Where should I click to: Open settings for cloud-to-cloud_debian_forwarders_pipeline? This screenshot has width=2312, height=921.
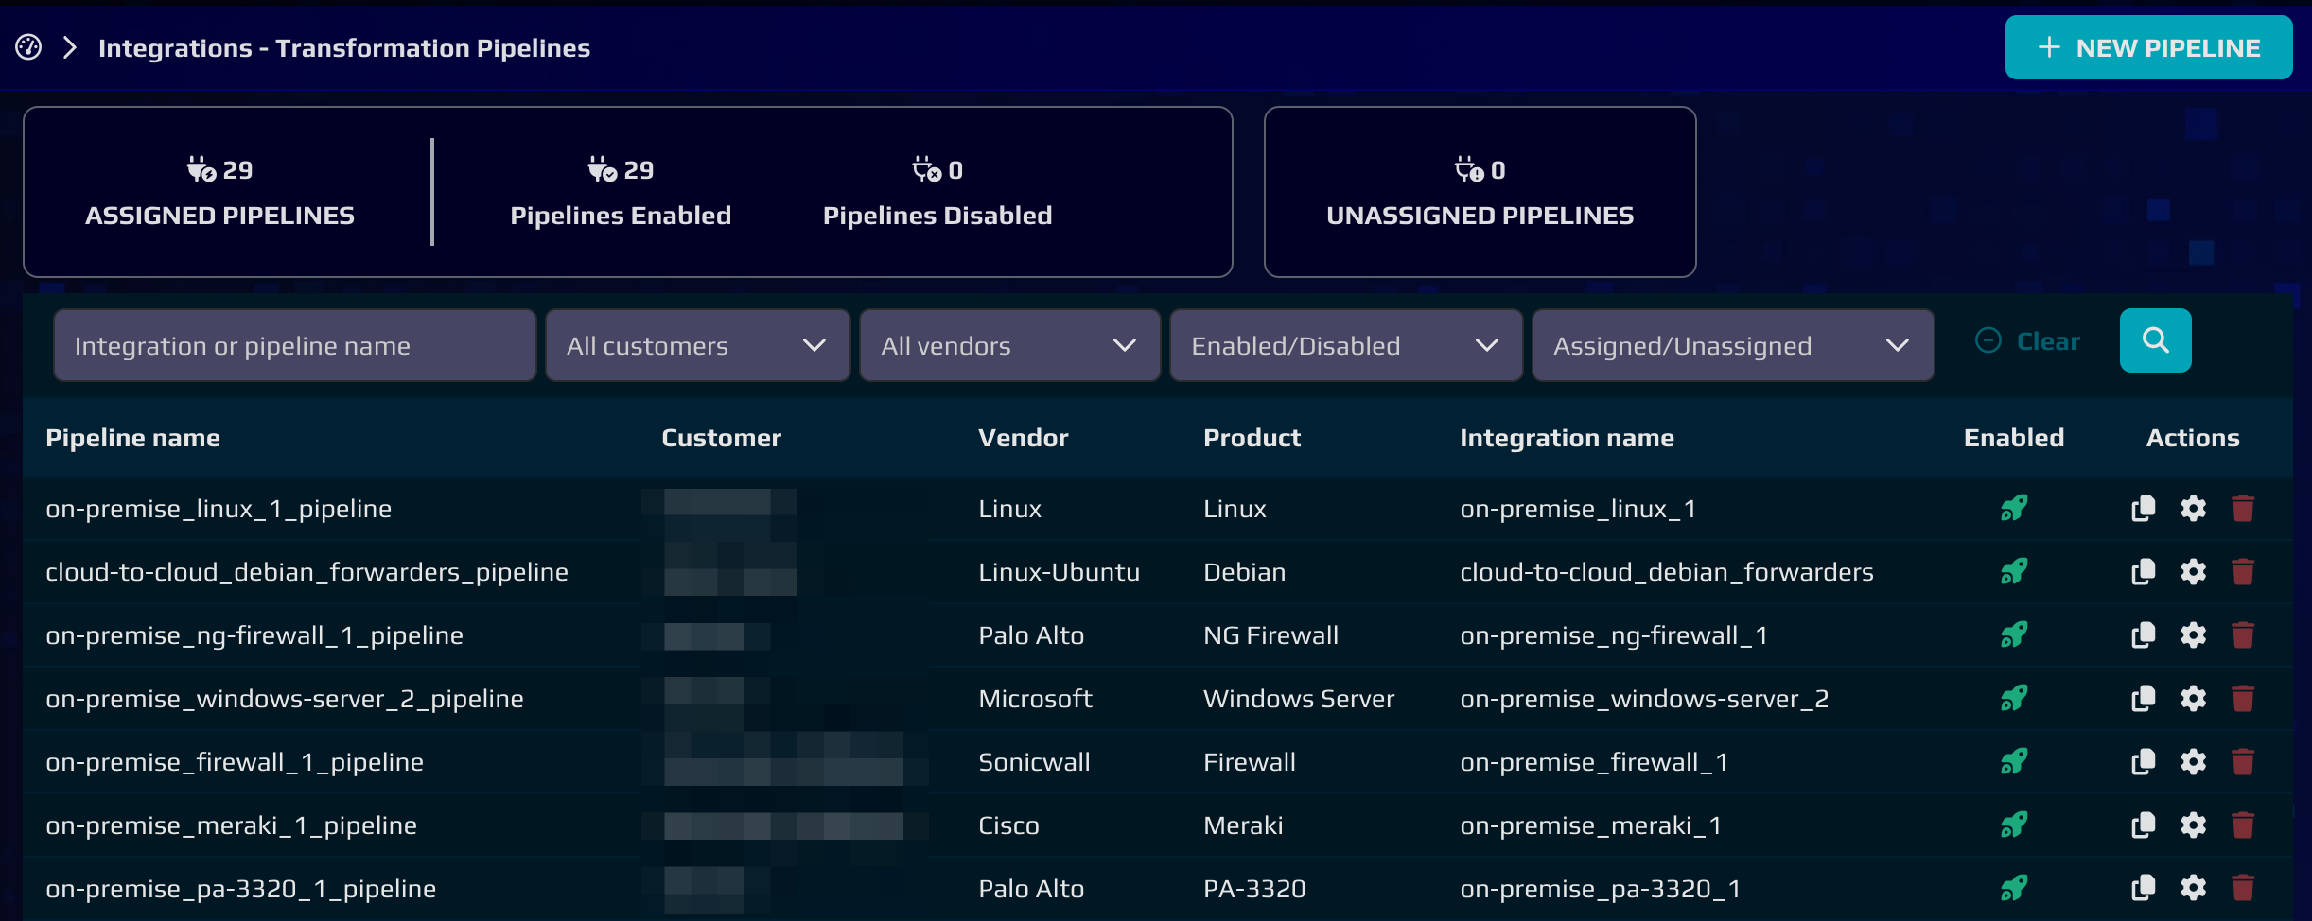pyautogui.click(x=2193, y=572)
